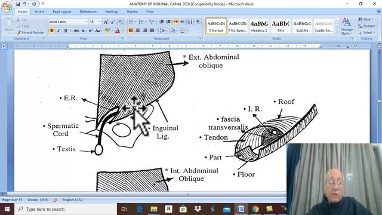Toggle Justify alignment

coord(152,30)
